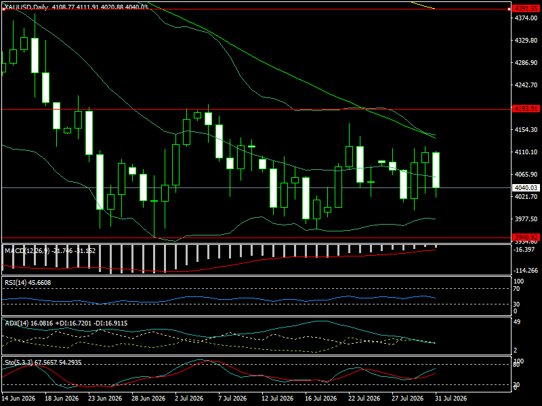
Task: Select the 4391.55 red price label
Action: coord(526,9)
